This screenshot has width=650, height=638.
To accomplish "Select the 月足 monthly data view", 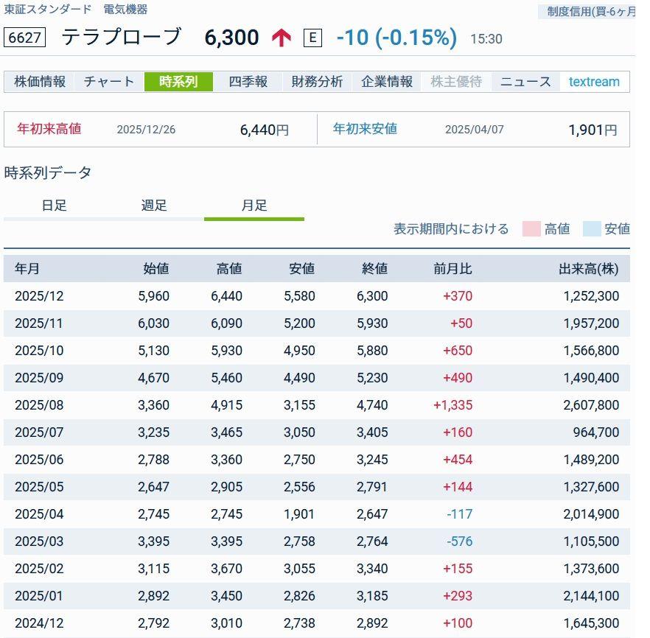I will [254, 206].
